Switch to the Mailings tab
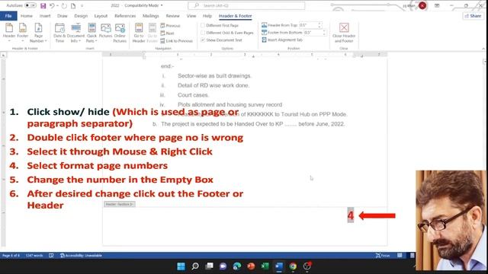This screenshot has width=488, height=274. (151, 16)
